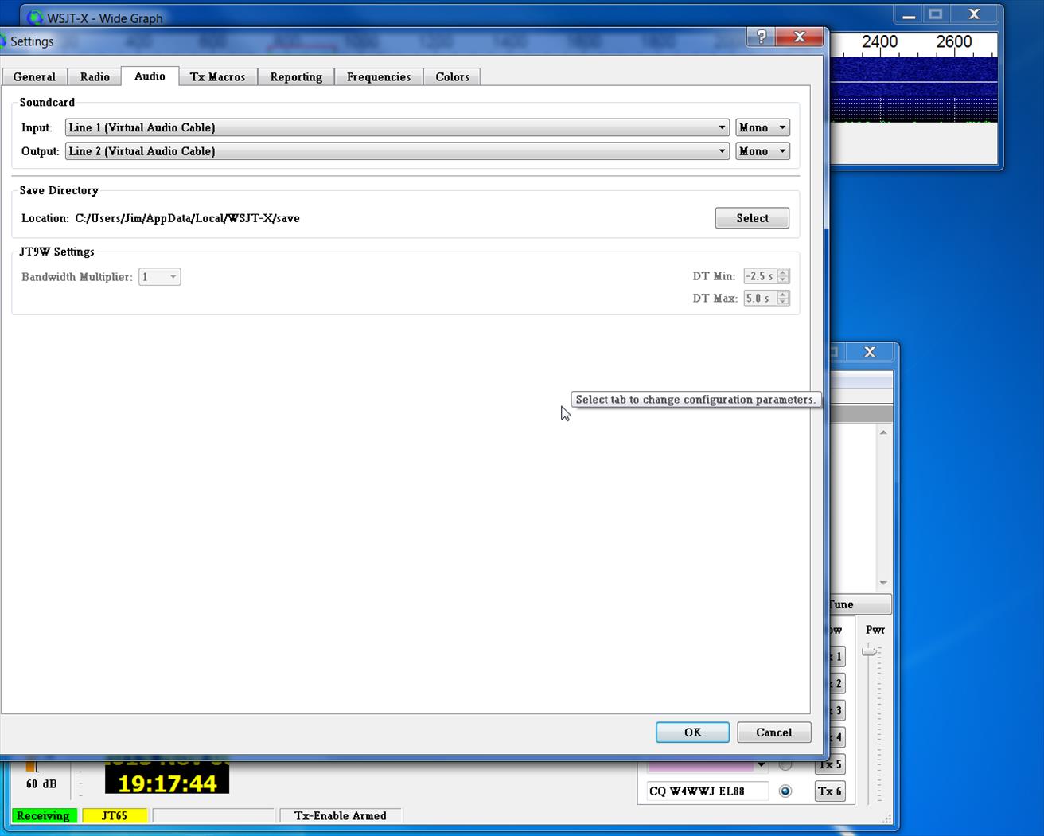Click the Receiving status indicator

(x=43, y=816)
